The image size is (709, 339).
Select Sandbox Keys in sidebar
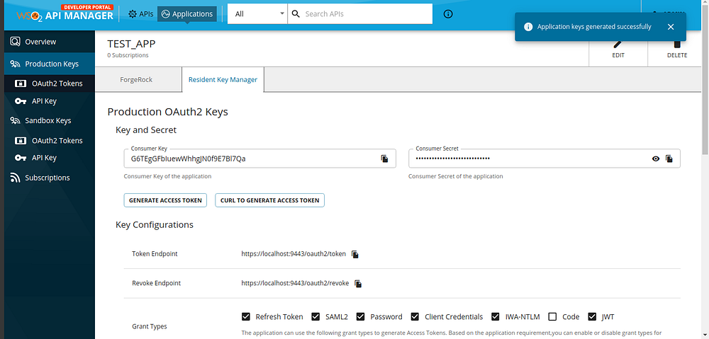(x=50, y=120)
